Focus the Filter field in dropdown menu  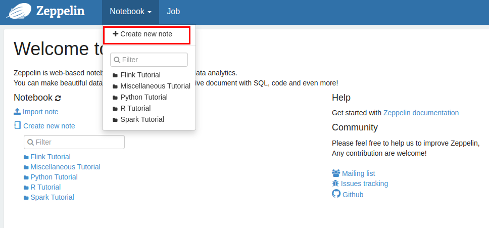149,60
